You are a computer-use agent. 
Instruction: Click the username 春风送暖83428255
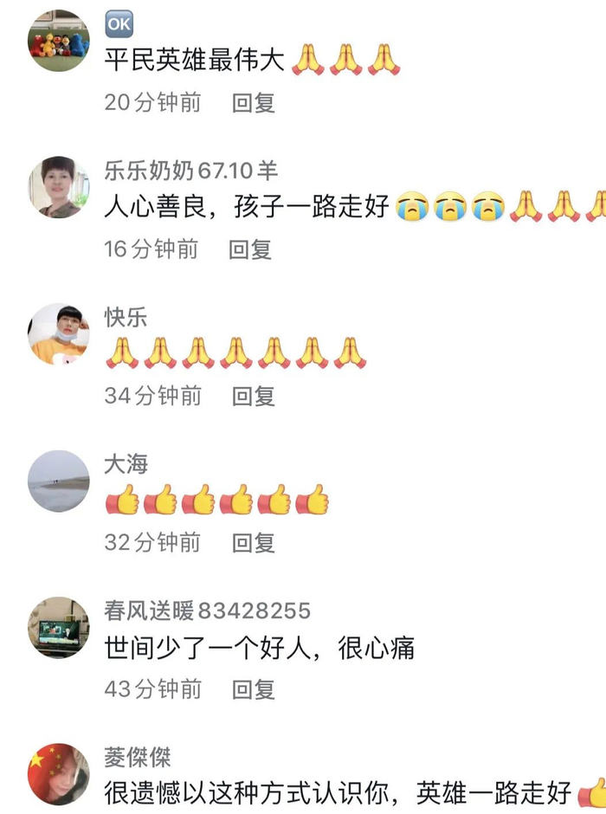point(208,610)
